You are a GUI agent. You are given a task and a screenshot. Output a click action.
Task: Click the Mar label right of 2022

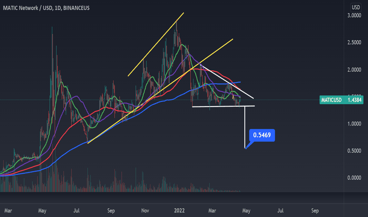click(x=212, y=211)
